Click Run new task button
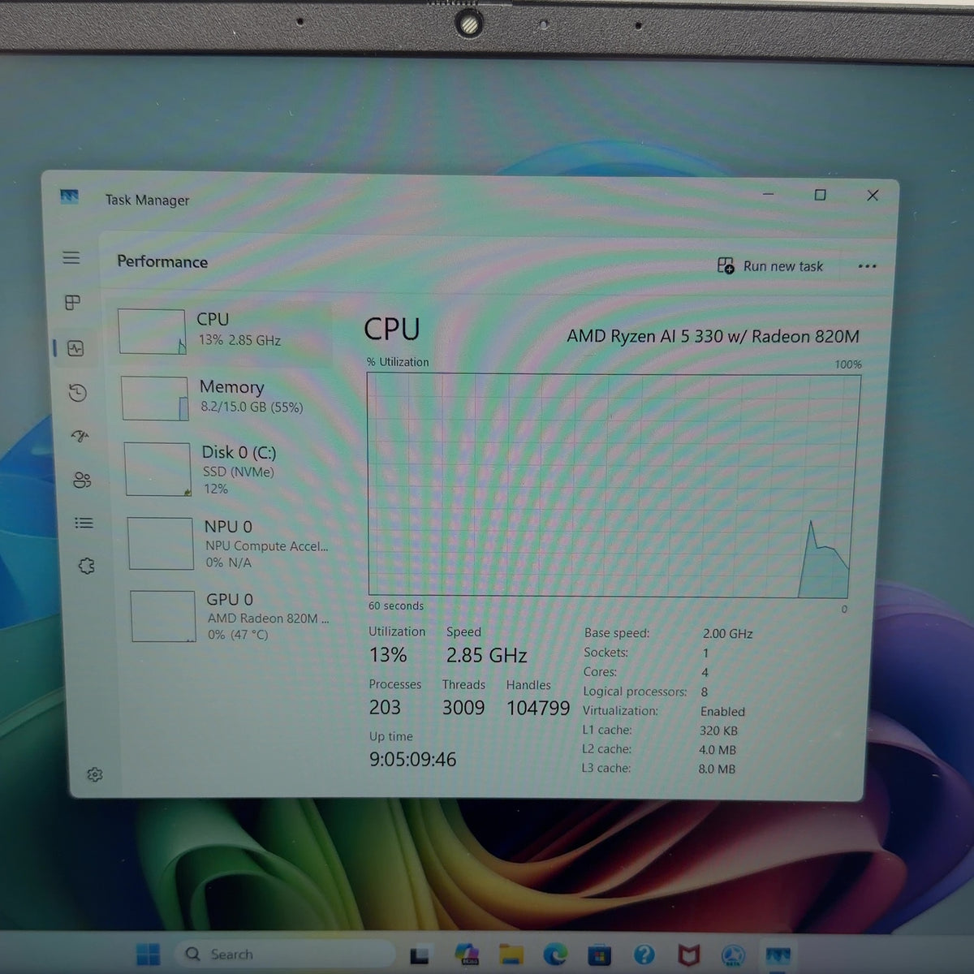This screenshot has height=974, width=974. (770, 266)
